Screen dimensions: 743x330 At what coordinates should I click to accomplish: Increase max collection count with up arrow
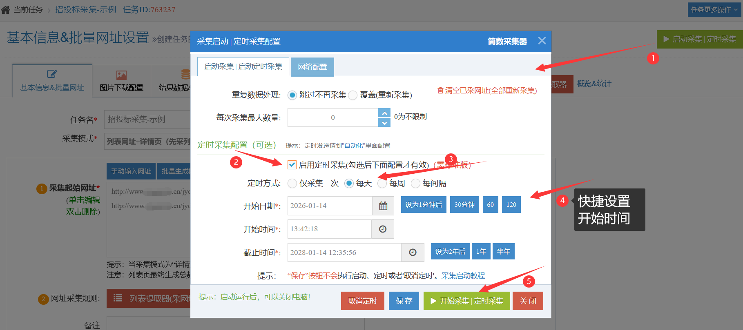pos(384,113)
